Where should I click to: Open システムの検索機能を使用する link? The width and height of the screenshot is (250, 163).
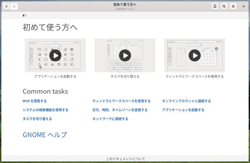pyautogui.click(x=45, y=110)
